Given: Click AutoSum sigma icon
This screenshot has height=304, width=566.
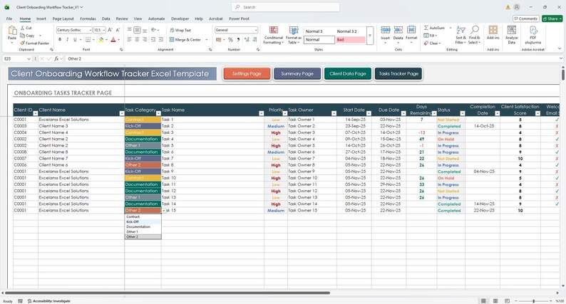Looking at the screenshot, I should point(426,28).
